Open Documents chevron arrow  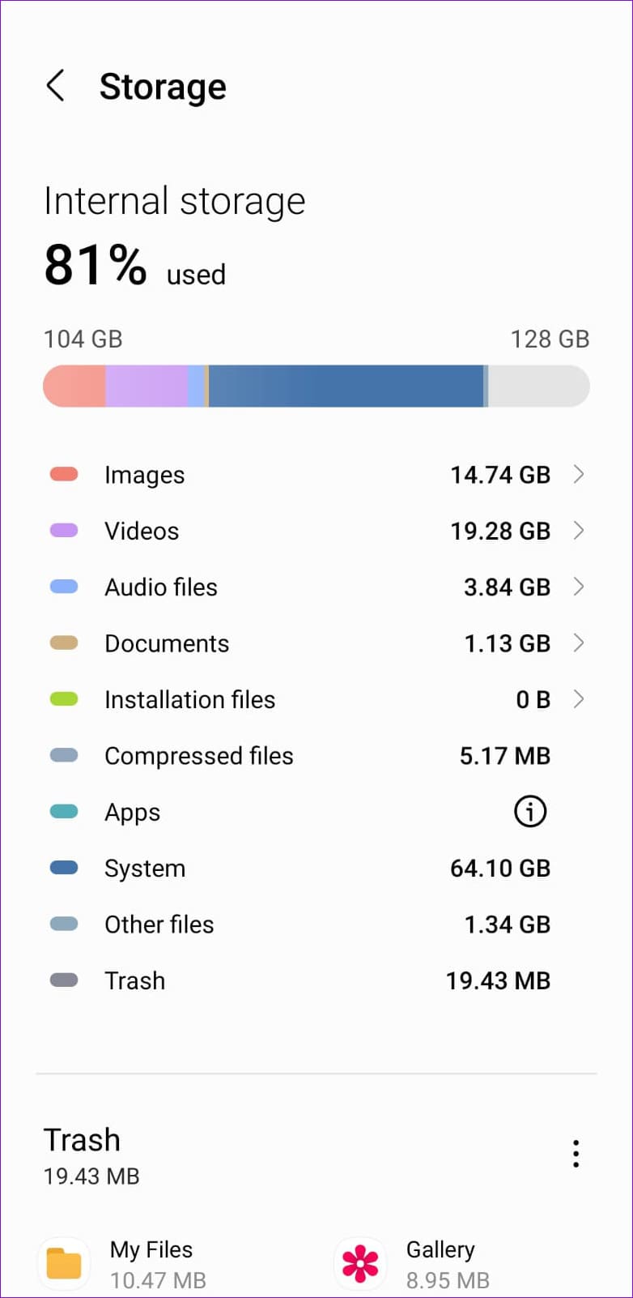pyautogui.click(x=578, y=643)
